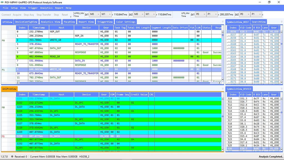Screen dimensions: 284x161
Task: Expand the UFSView tab strip options arrow
Action: click(223, 22)
